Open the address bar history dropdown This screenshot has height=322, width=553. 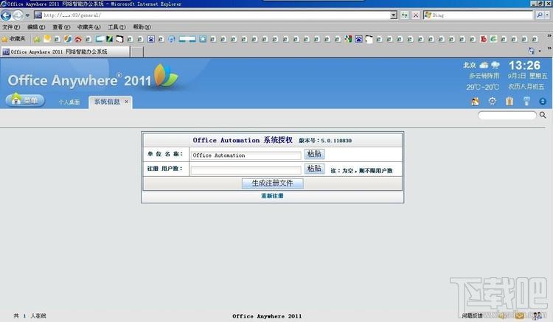point(394,15)
